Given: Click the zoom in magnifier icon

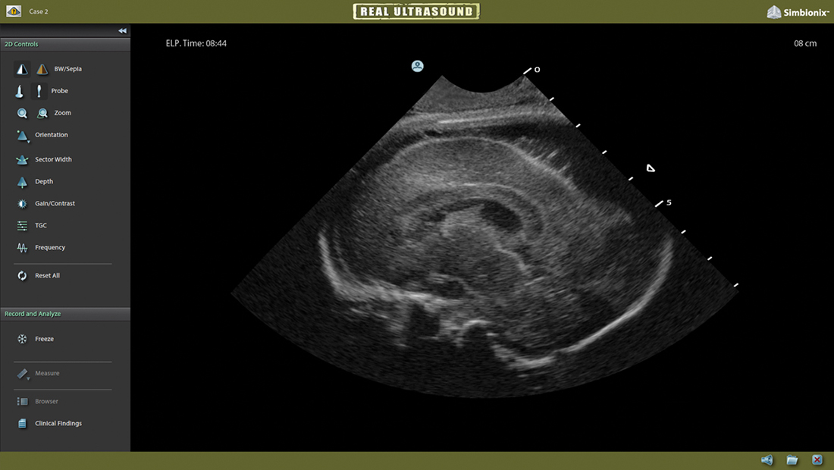Looking at the screenshot, I should click(x=22, y=113).
